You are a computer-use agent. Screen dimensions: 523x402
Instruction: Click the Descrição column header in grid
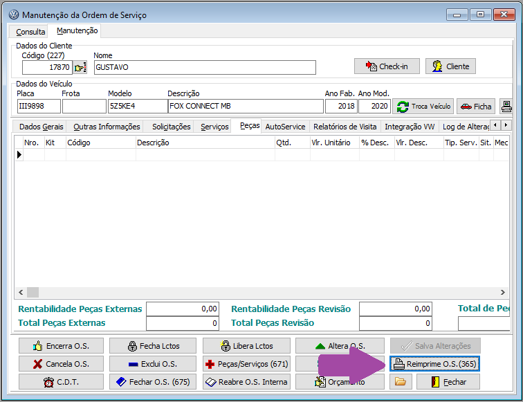(205, 143)
